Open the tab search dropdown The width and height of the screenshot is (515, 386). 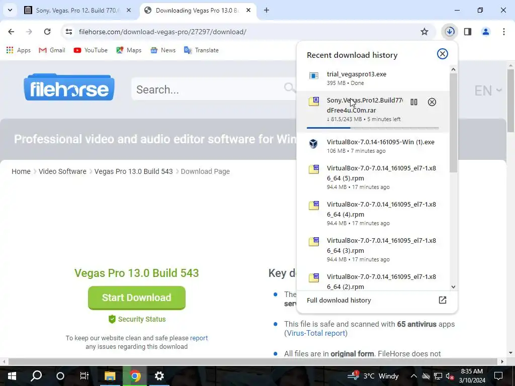click(10, 10)
